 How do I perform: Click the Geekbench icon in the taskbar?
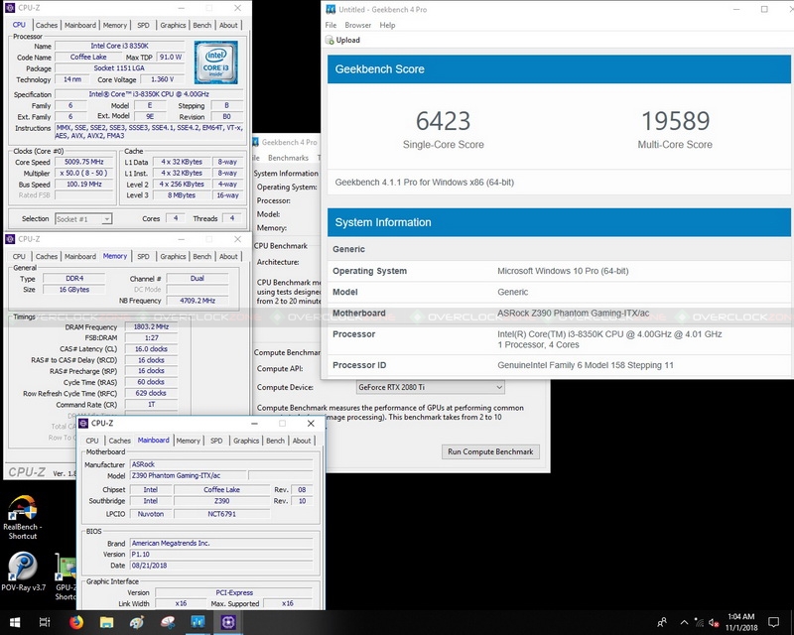pyautogui.click(x=198, y=622)
